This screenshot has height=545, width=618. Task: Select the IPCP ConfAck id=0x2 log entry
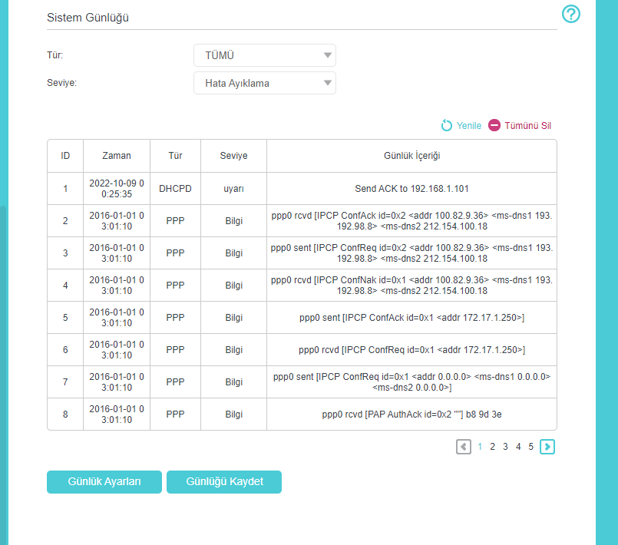(411, 220)
